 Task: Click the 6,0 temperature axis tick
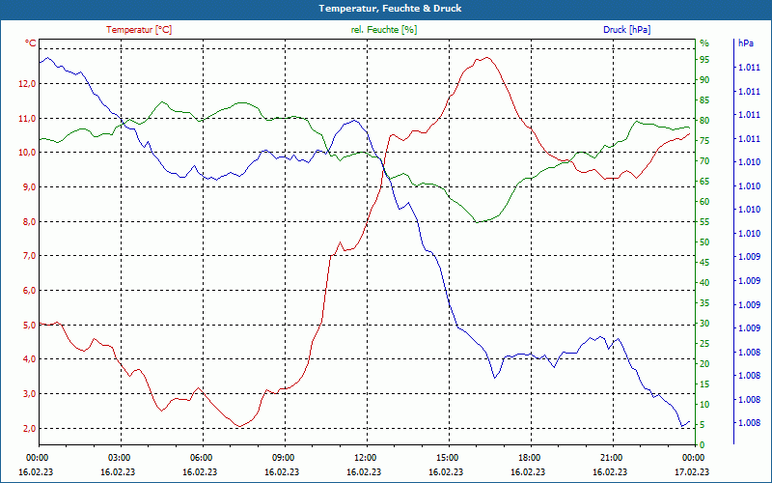pyautogui.click(x=29, y=291)
